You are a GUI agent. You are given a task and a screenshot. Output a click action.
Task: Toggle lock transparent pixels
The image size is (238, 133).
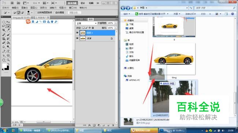tap(83, 28)
